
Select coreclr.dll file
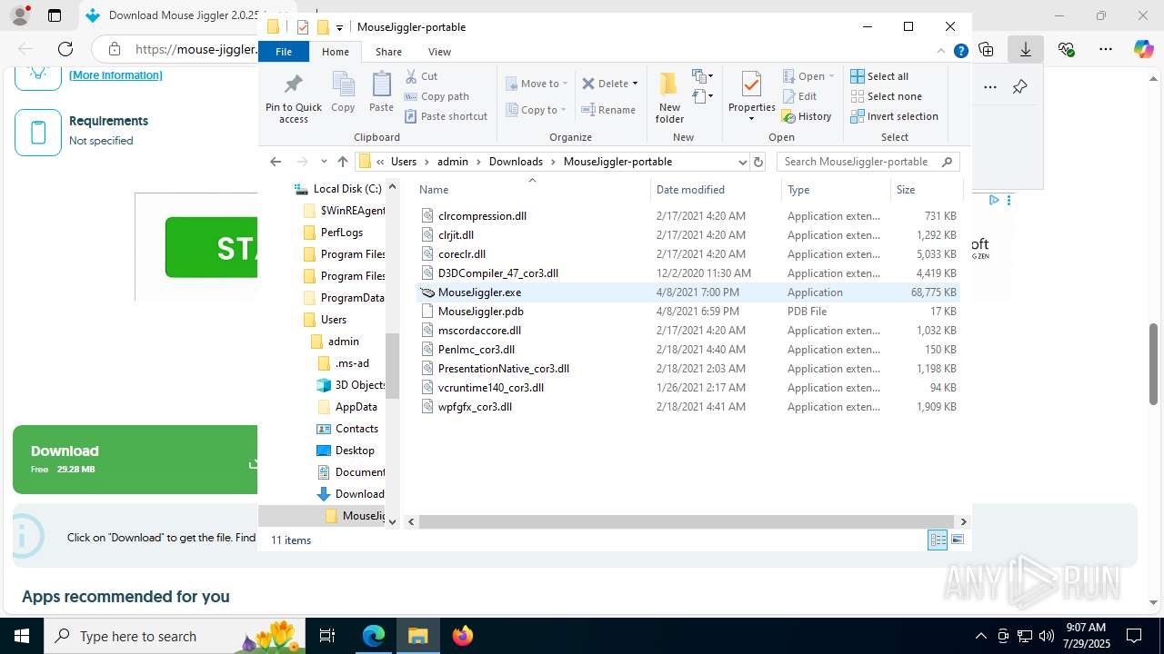point(687,254)
